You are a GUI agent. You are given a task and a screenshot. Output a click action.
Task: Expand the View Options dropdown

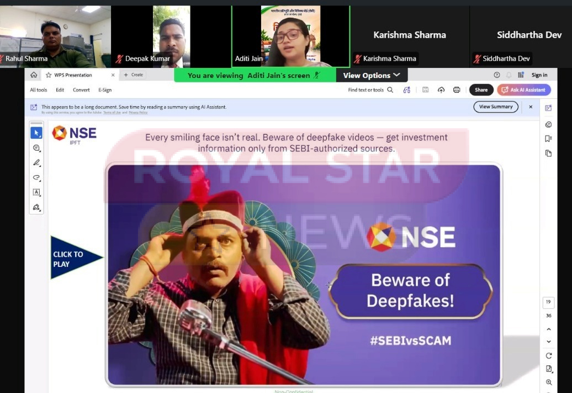click(x=372, y=75)
